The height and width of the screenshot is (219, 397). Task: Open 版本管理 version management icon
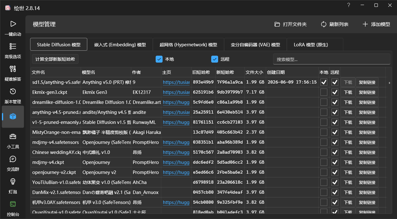coord(13,91)
